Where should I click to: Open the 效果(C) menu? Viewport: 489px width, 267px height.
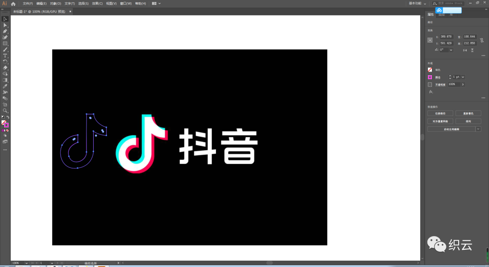tap(97, 4)
